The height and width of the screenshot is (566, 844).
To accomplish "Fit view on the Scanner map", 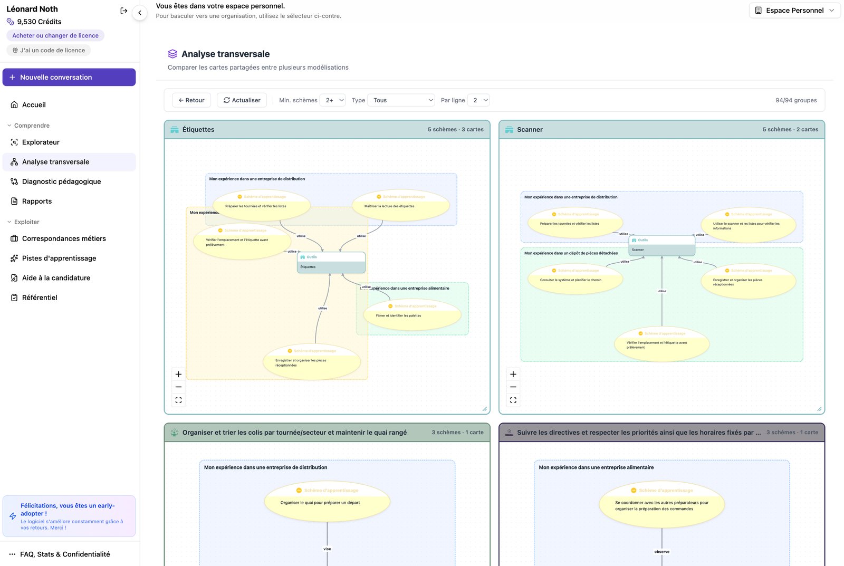I will pyautogui.click(x=513, y=400).
